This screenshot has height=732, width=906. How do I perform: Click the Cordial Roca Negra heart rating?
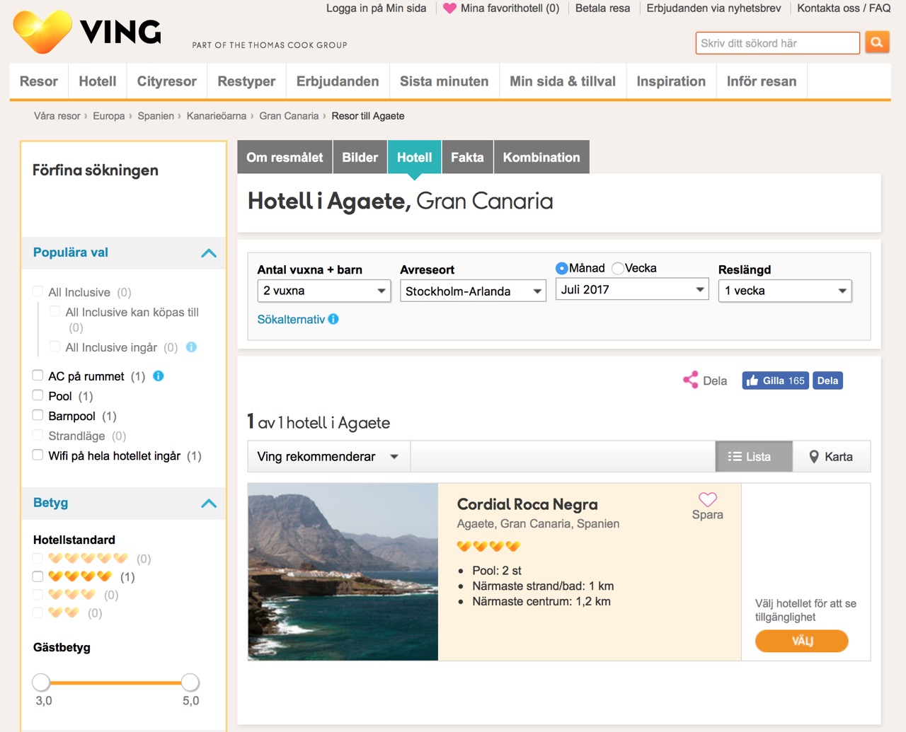[x=488, y=546]
